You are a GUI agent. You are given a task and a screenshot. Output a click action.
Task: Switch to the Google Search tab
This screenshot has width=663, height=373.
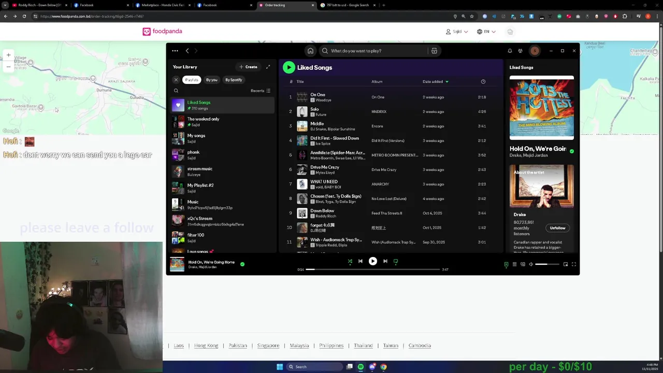point(347,5)
